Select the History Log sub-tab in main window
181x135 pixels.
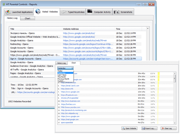[12, 18]
